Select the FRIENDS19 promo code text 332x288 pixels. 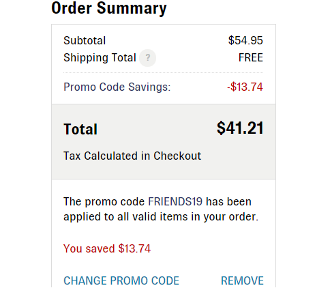pyautogui.click(x=175, y=201)
